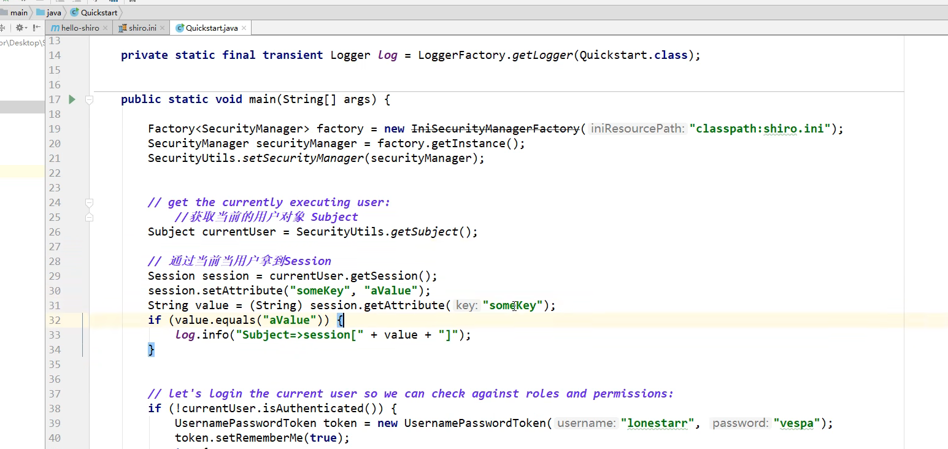948x449 pixels.
Task: Select the Quickstart.java tab
Action: tap(212, 28)
